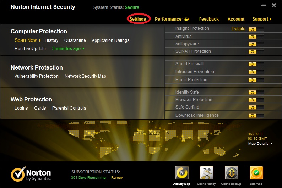The image size is (282, 188).
Task: Run LiveUpdate now
Action: tap(30, 49)
